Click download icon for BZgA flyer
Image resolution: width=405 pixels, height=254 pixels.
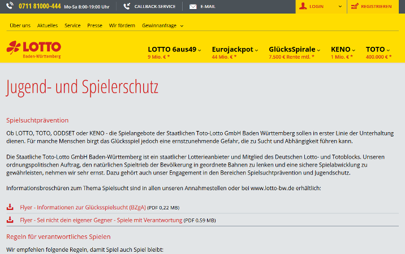[10, 207]
